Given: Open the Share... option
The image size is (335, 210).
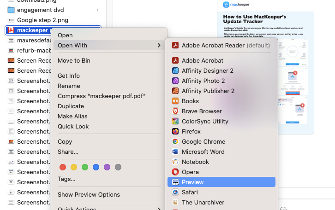Looking at the screenshot, I should 68,152.
